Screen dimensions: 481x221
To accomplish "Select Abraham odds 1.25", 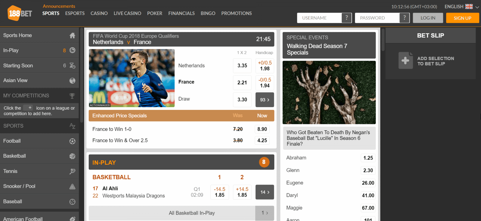I will (x=368, y=158).
